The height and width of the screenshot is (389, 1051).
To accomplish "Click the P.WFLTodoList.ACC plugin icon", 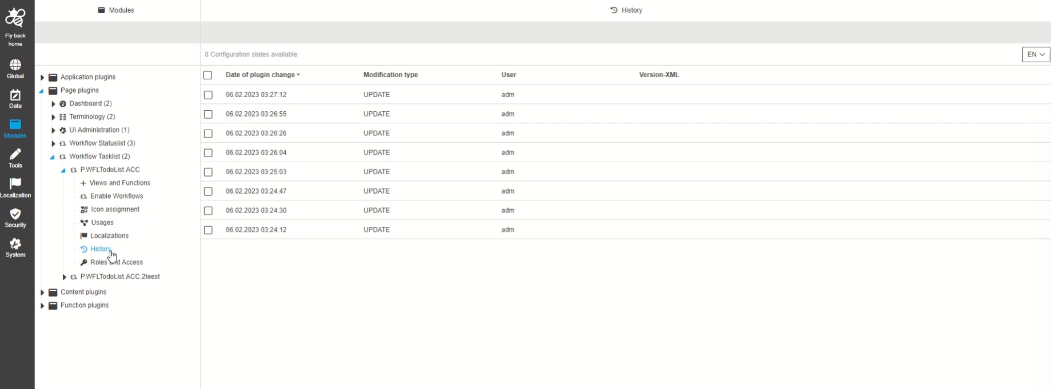I will click(x=74, y=170).
